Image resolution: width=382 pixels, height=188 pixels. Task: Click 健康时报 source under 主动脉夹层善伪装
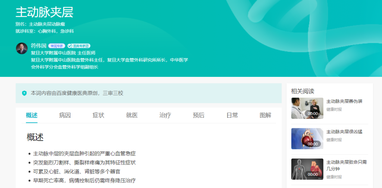[334, 109]
